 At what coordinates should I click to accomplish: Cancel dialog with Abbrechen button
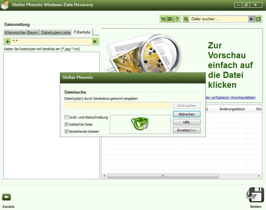pyautogui.click(x=187, y=114)
